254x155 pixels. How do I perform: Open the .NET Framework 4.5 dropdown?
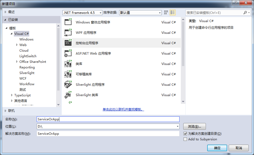pos(82,13)
